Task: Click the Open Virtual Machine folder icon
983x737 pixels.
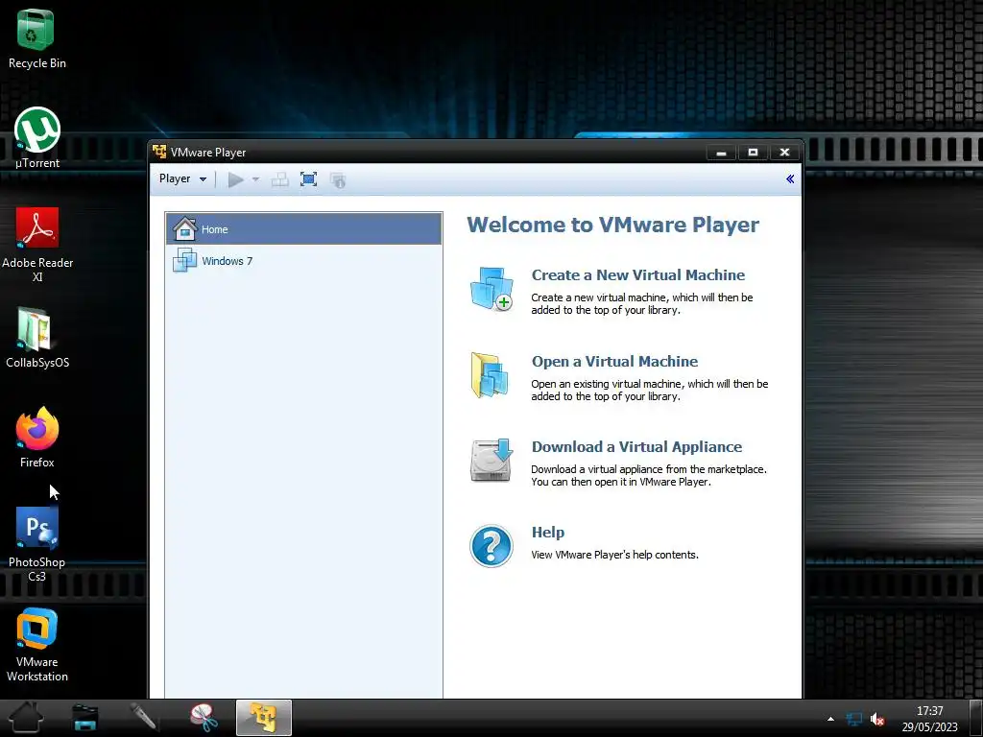Action: (x=490, y=375)
